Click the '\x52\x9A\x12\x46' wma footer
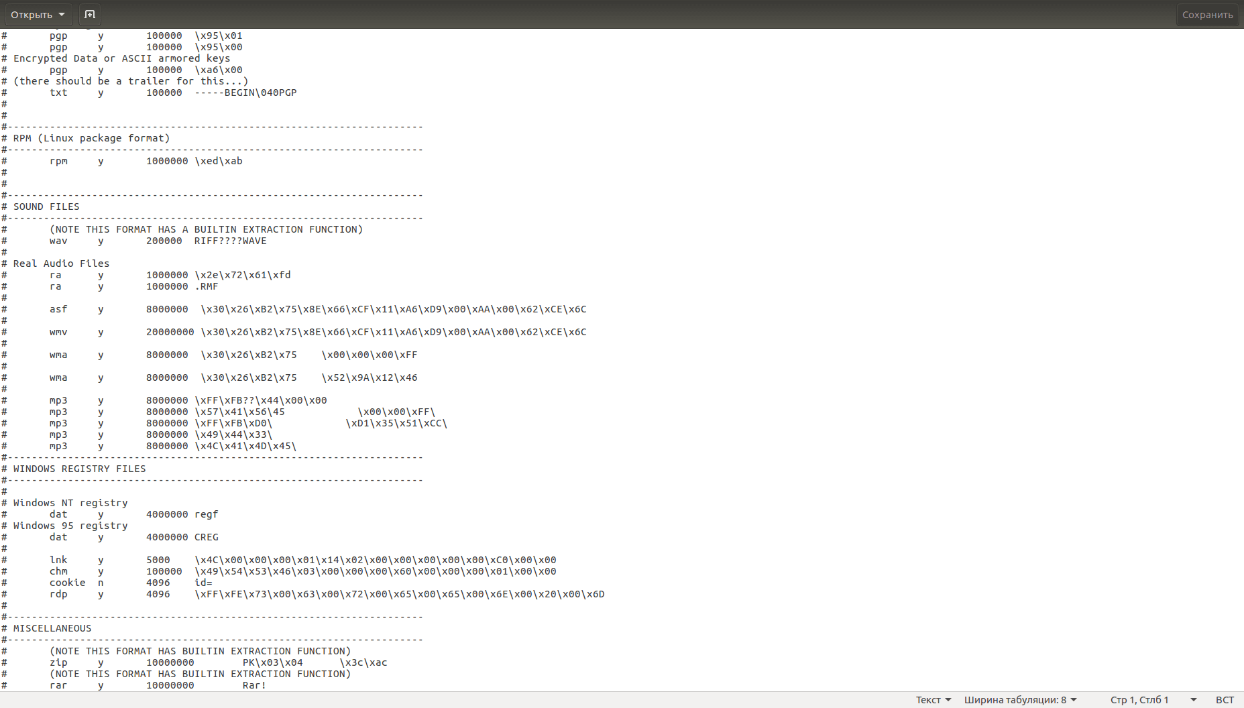Viewport: 1244px width, 708px height. click(370, 377)
